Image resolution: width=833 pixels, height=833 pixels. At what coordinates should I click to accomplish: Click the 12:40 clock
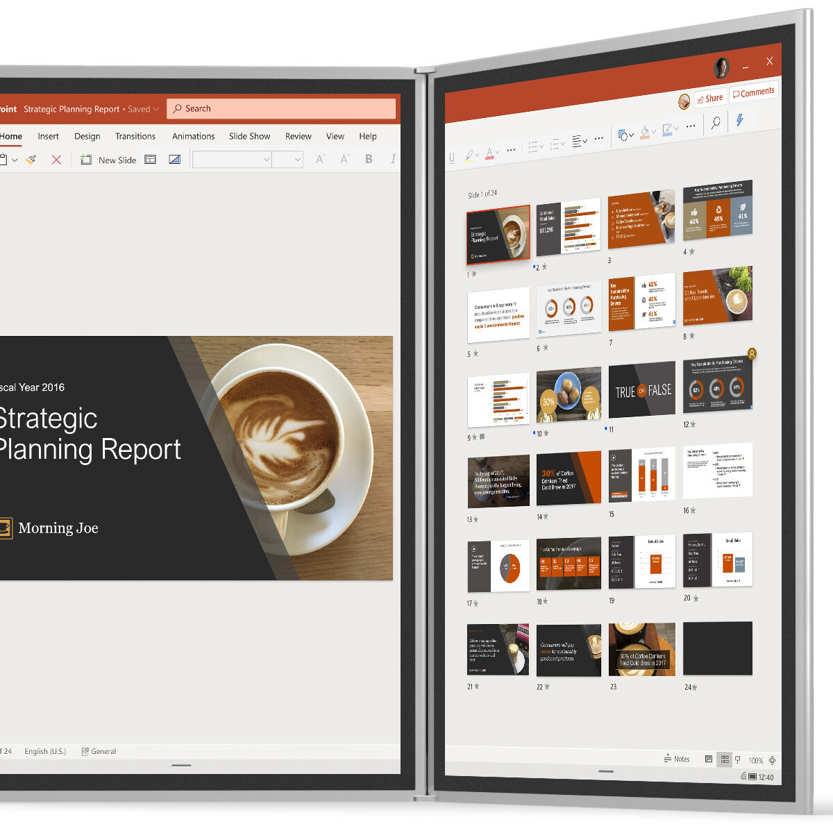[x=766, y=777]
